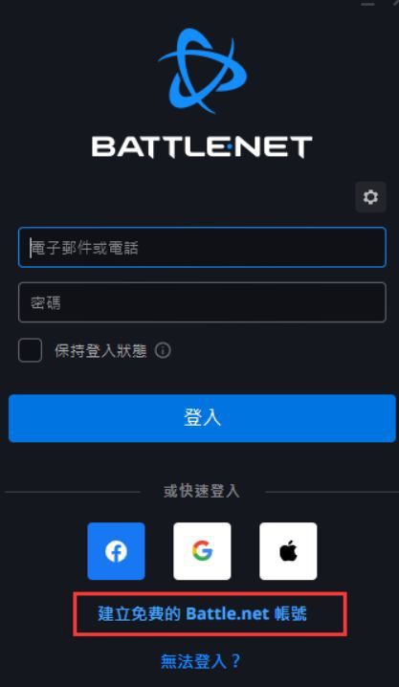399x687 pixels.
Task: Click the divider line left of 或快速登入
Action: coord(73,492)
